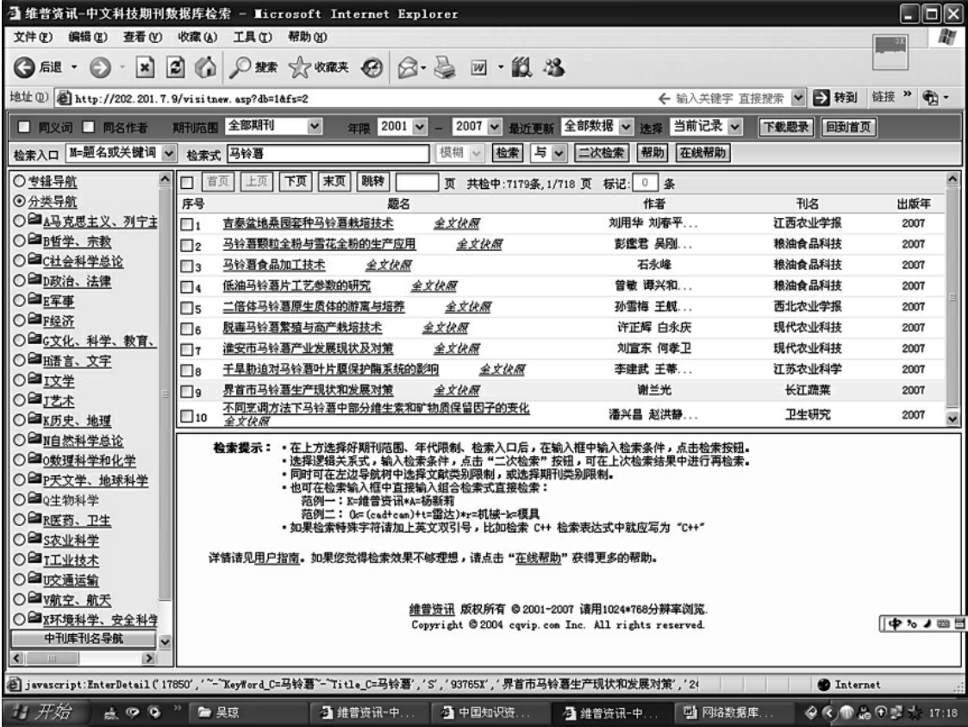Click the Internet zone globe icon
The width and height of the screenshot is (968, 727).
(x=823, y=685)
